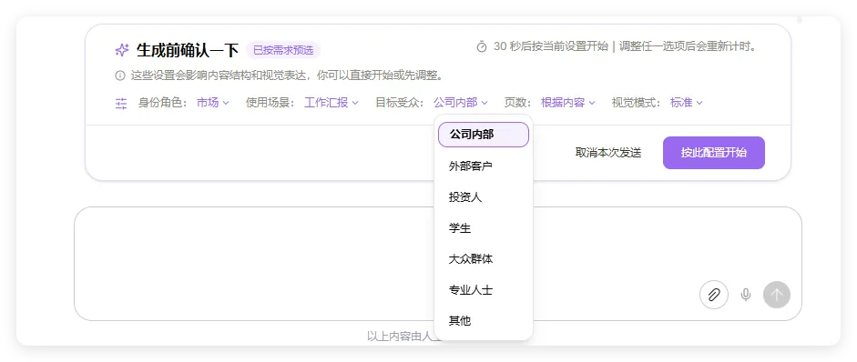Screen dimensions: 857x362
Task: Click the 目标受众 label
Action: click(400, 102)
